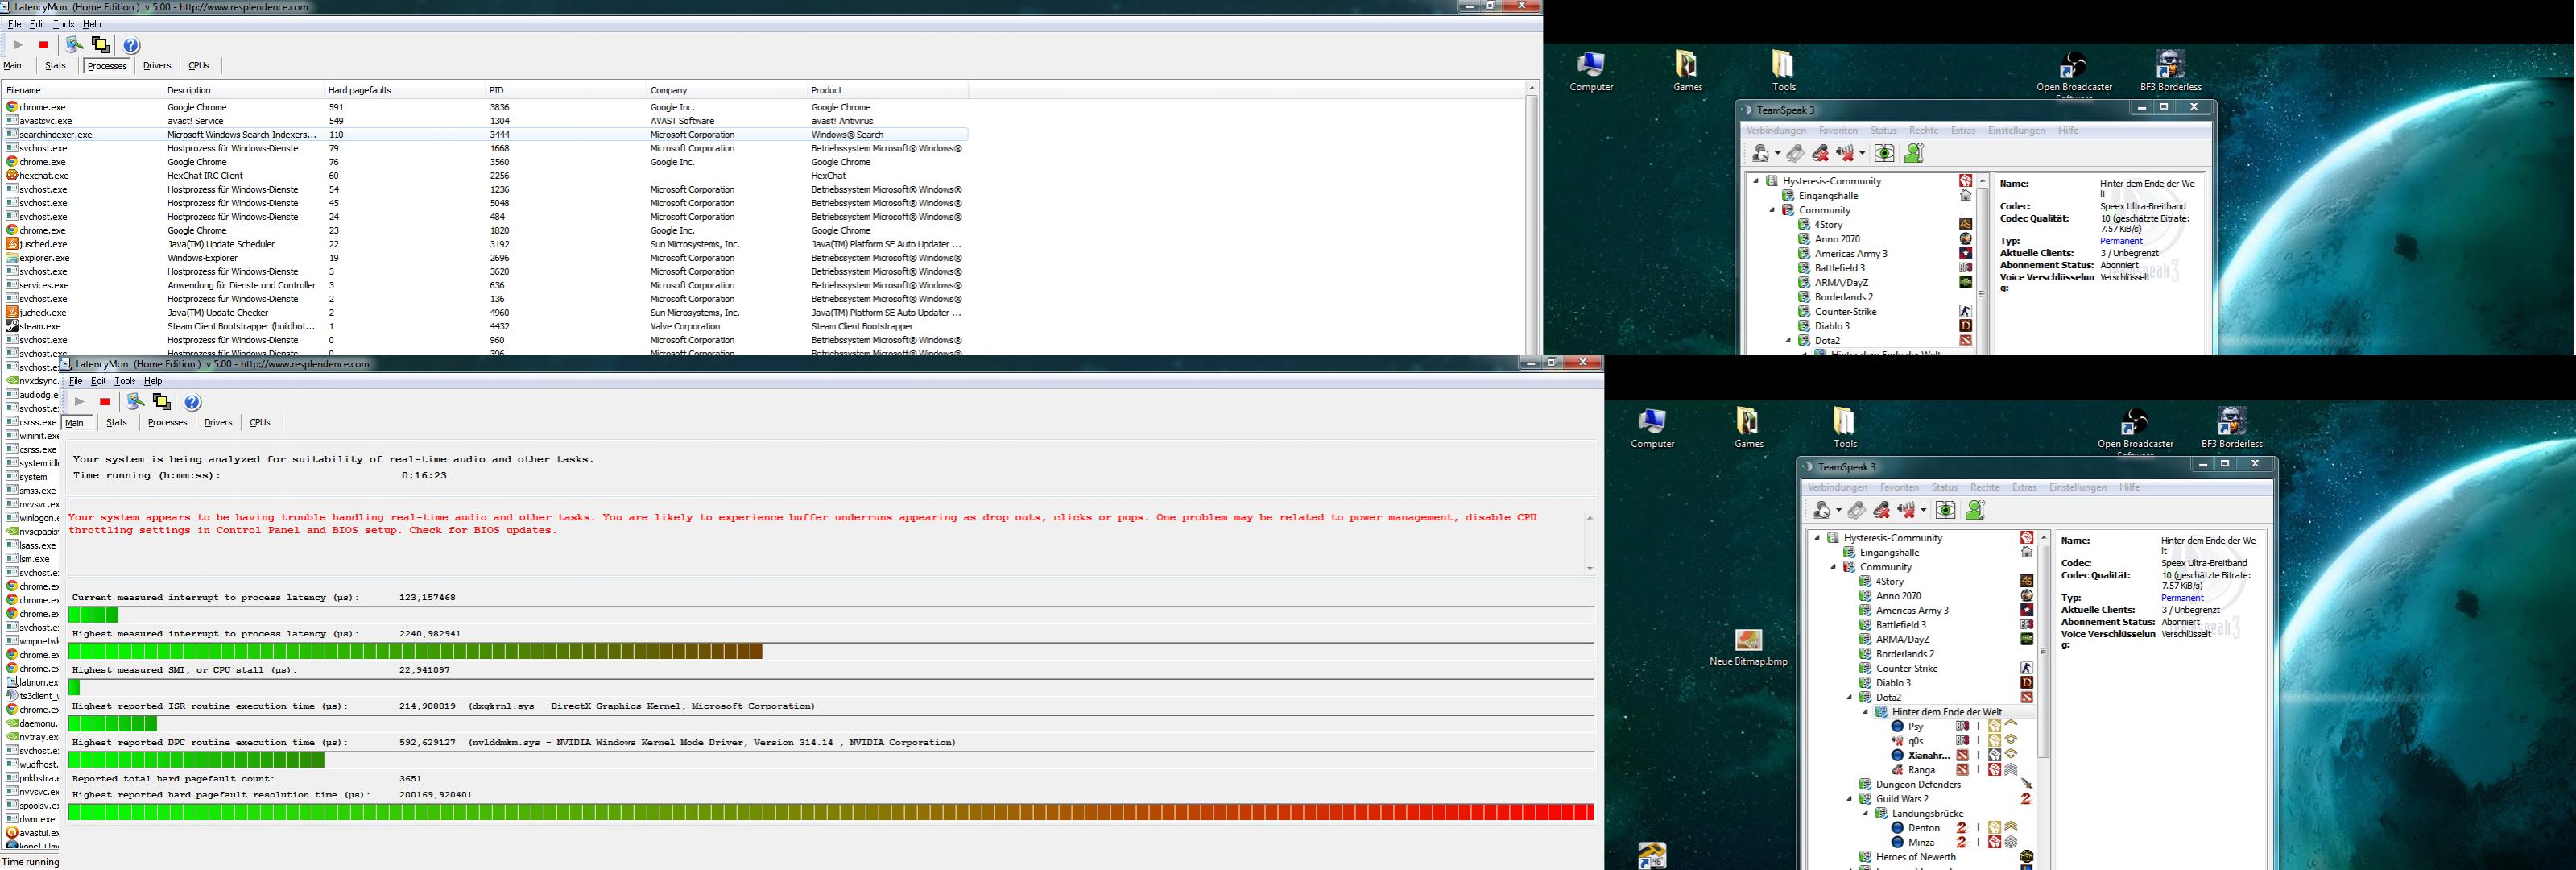Toggle mute microphone in lower TeamSpeak toolbar
Image resolution: width=2576 pixels, height=870 pixels.
point(1881,510)
